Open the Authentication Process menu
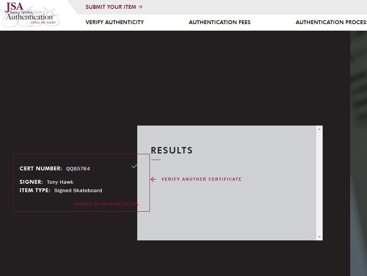This screenshot has height=276, width=367. point(331,22)
